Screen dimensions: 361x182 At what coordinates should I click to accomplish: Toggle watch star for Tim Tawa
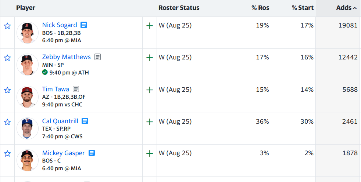pos(7,90)
